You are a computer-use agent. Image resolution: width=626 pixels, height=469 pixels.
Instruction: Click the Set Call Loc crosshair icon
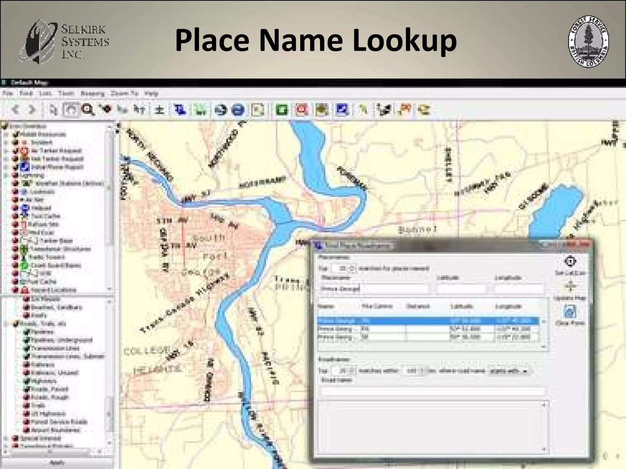click(x=570, y=261)
